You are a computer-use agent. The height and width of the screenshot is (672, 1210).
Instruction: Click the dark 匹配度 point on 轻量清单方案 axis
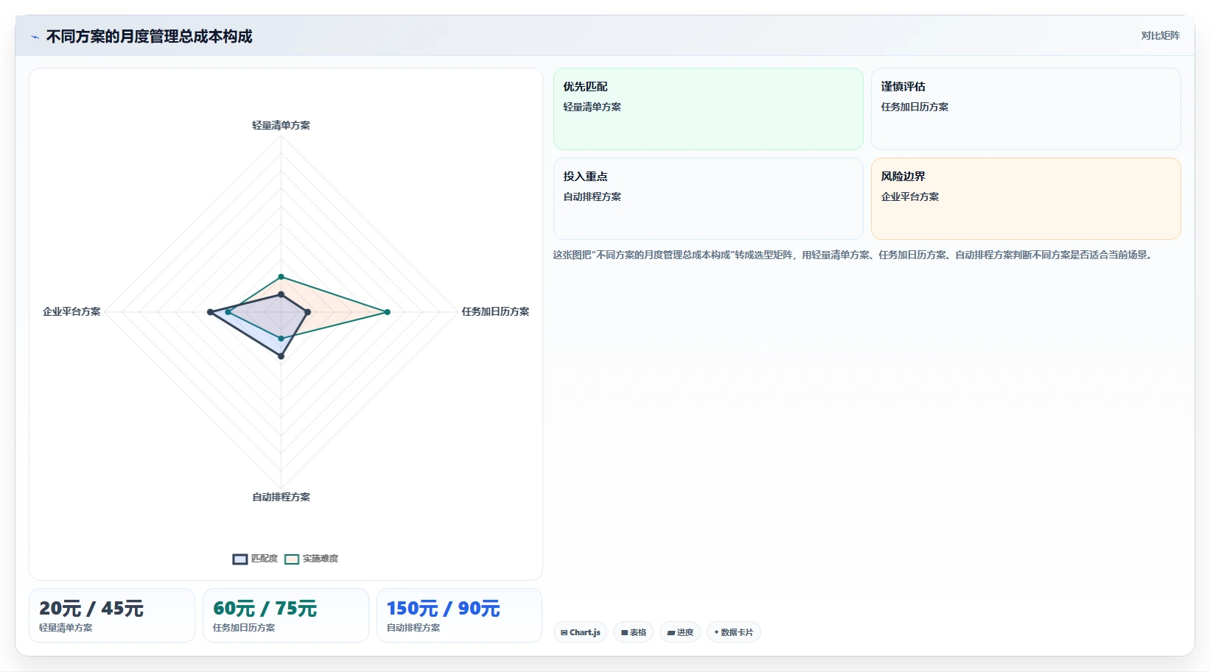pyautogui.click(x=281, y=294)
